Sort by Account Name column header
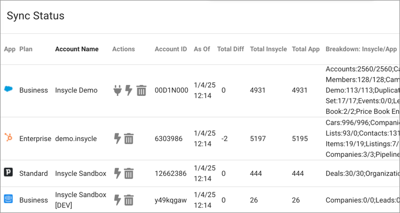The width and height of the screenshot is (400, 213). pos(77,49)
